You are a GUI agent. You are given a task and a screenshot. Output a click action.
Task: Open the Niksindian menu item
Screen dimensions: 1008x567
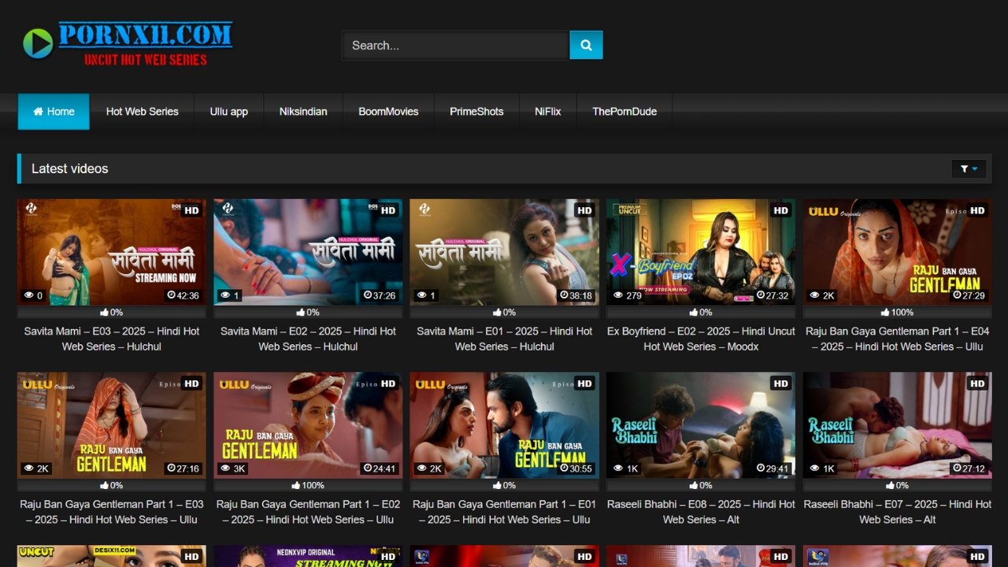click(x=303, y=112)
